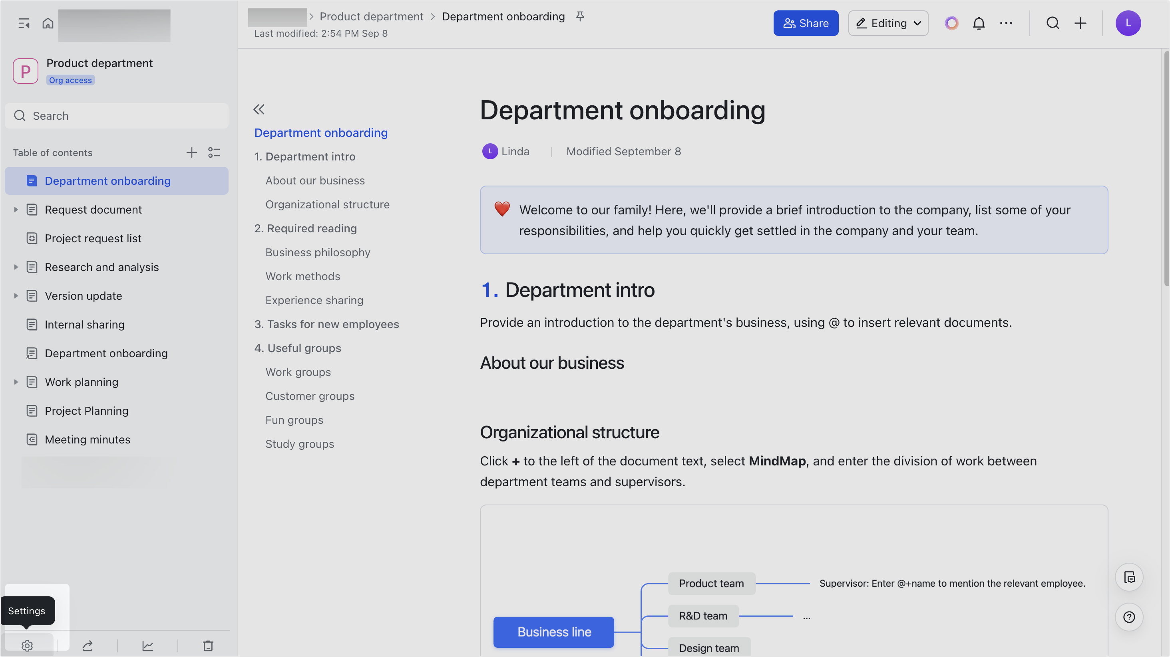Open the help question mark button

click(x=1129, y=617)
